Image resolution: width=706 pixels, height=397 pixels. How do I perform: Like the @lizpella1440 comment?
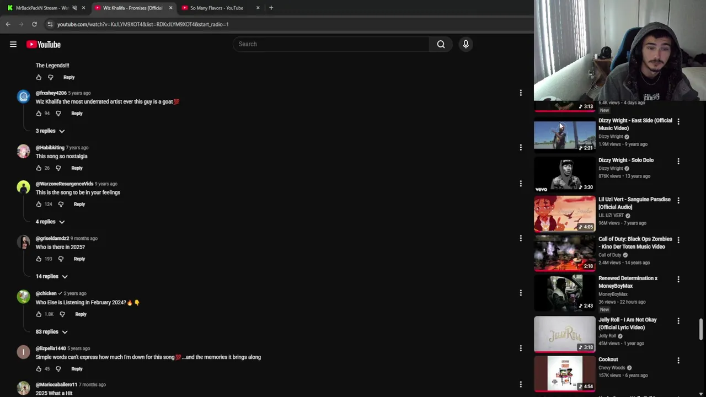[x=39, y=369]
